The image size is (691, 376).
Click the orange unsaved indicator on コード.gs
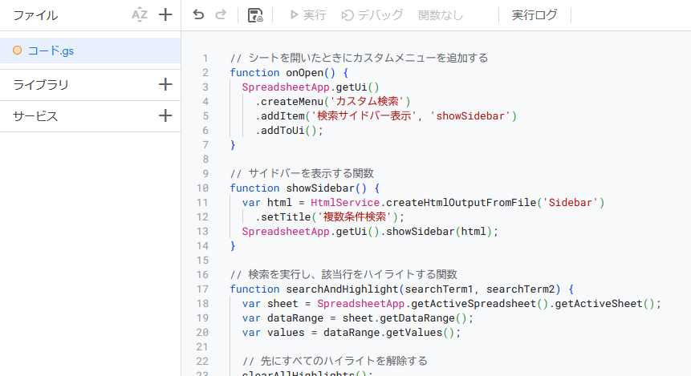(x=17, y=51)
